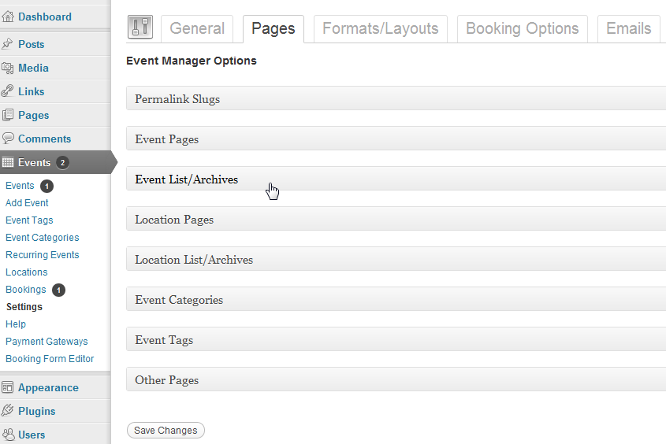Image resolution: width=666 pixels, height=444 pixels.
Task: Click the Appearance icon in sidebar
Action: click(x=8, y=387)
